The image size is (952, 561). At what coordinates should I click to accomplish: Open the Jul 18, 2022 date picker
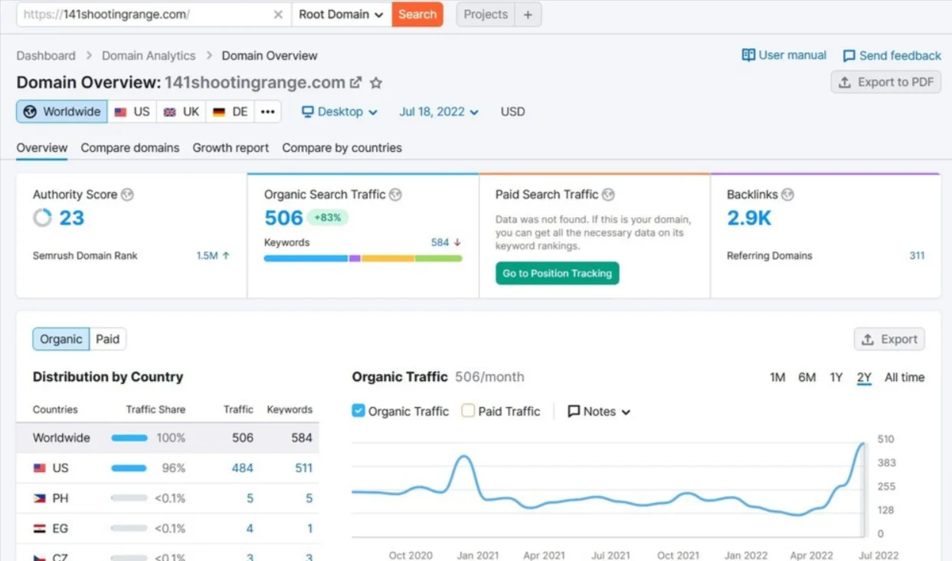(438, 112)
